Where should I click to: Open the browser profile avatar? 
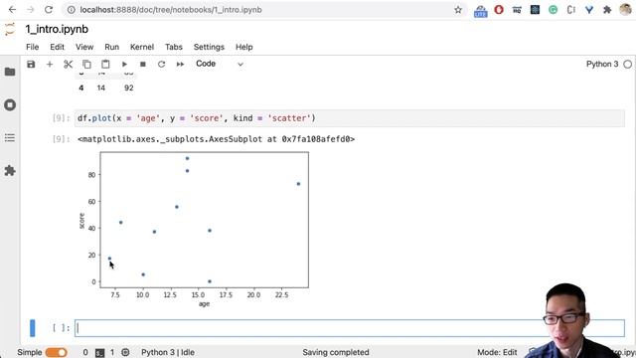pyautogui.click(x=625, y=10)
